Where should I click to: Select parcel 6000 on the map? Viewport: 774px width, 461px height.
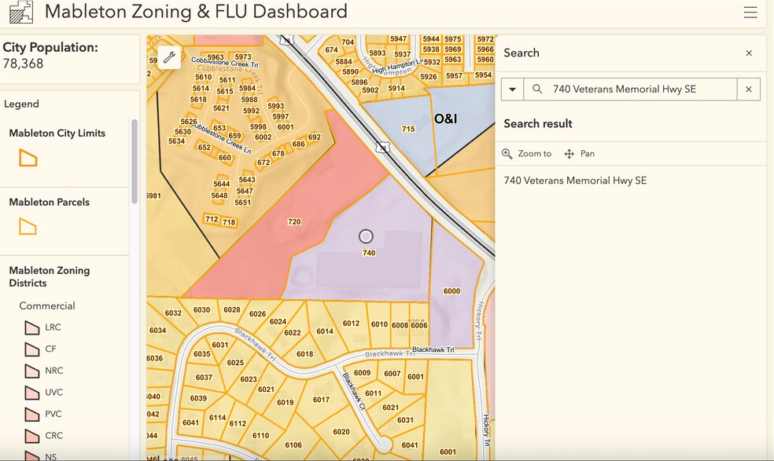click(x=451, y=291)
